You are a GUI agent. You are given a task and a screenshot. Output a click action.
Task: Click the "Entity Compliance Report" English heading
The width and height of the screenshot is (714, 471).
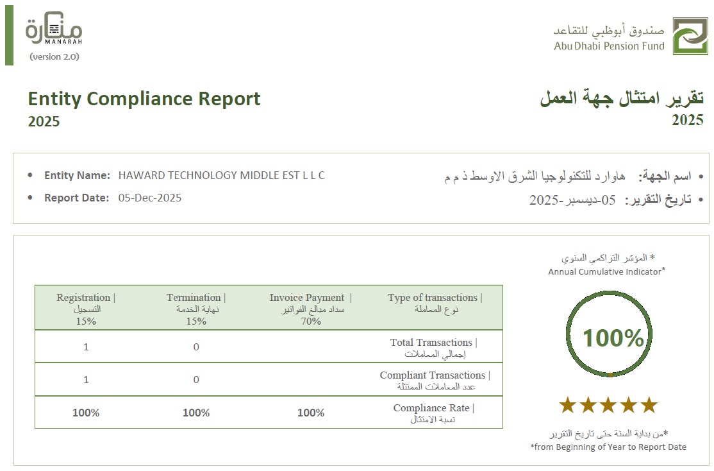point(144,99)
